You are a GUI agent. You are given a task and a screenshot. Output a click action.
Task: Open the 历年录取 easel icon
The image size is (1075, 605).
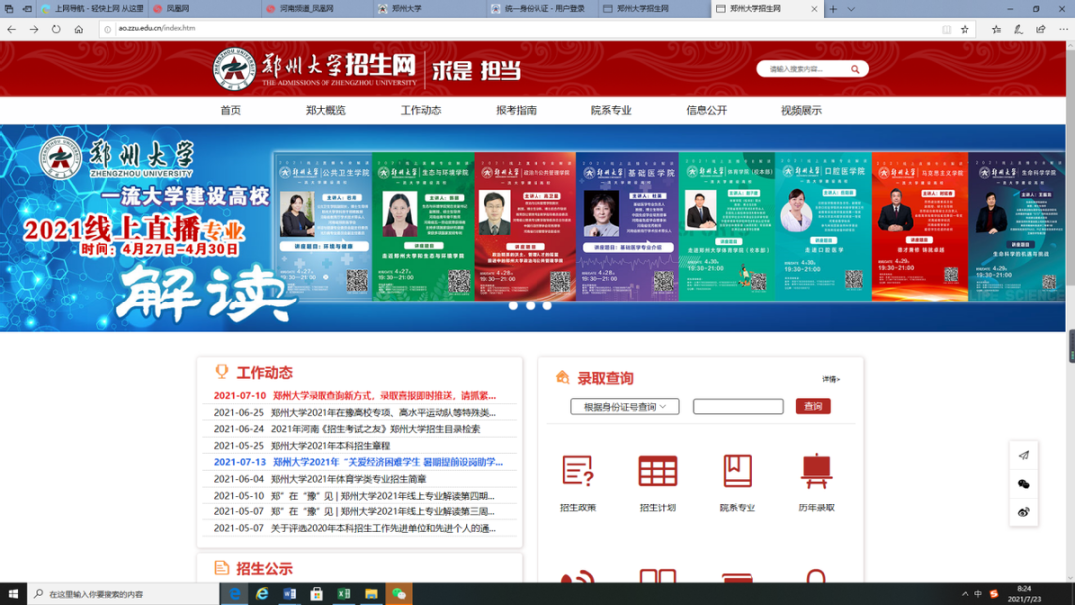816,473
